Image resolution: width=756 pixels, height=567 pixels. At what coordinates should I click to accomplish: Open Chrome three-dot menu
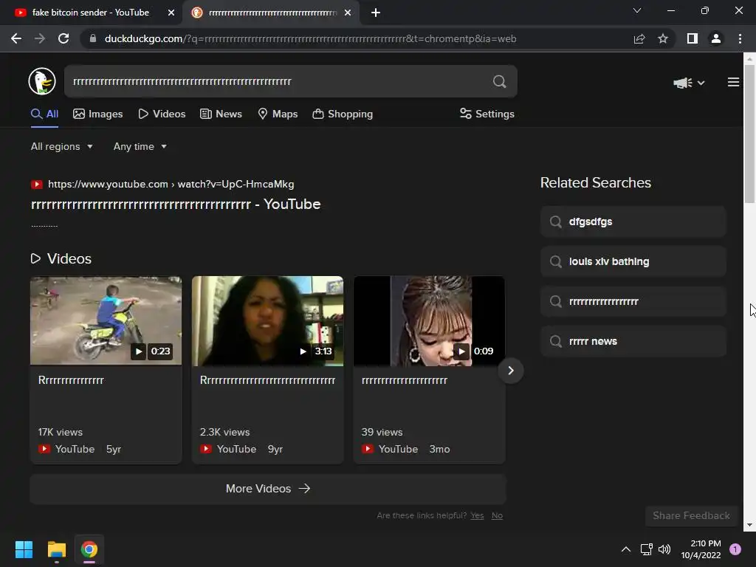click(740, 38)
